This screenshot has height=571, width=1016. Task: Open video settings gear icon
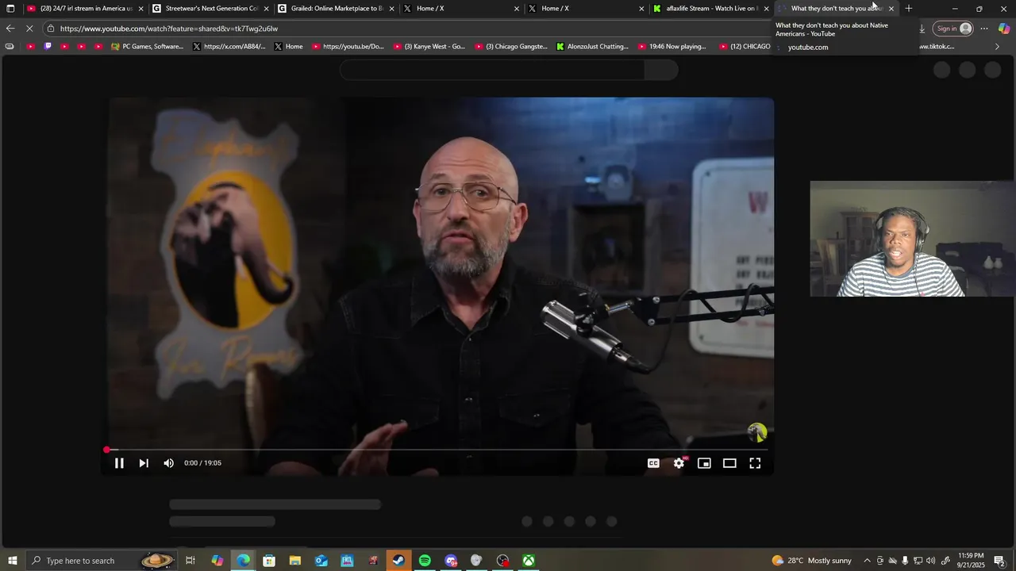click(x=679, y=463)
